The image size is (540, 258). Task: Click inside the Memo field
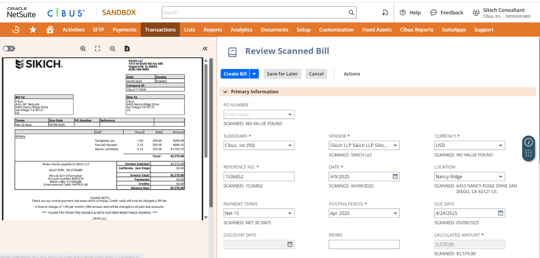(x=364, y=244)
